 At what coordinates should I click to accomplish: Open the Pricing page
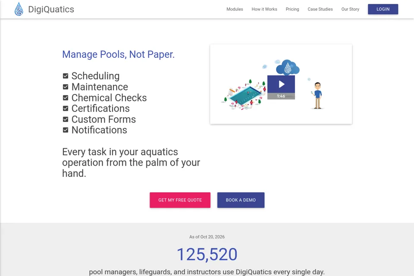pyautogui.click(x=292, y=9)
